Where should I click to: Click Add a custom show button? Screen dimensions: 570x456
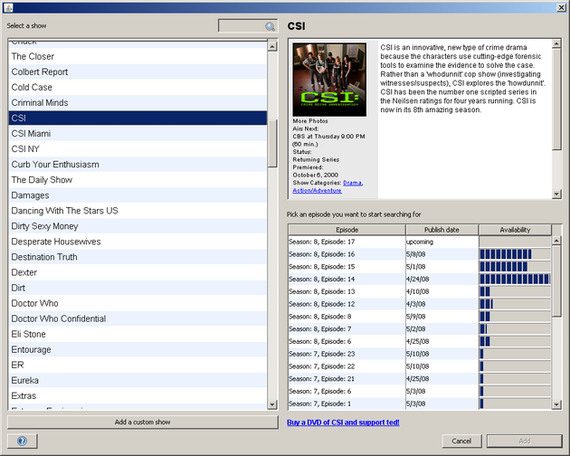pos(143,422)
